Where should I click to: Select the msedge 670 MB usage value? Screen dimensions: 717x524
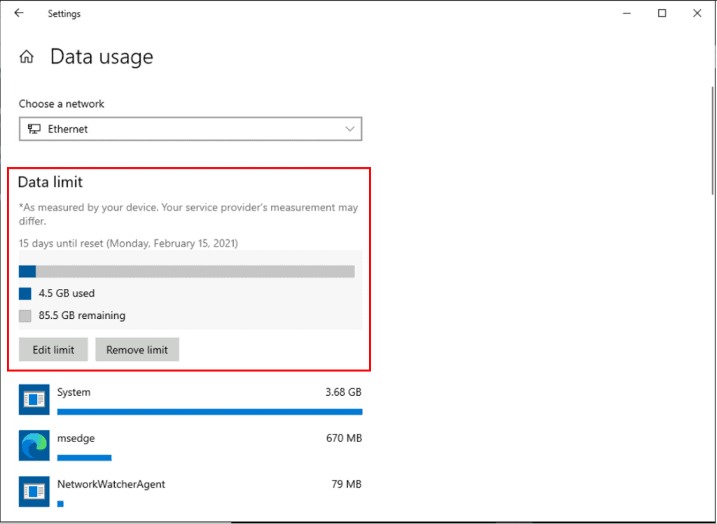point(346,439)
